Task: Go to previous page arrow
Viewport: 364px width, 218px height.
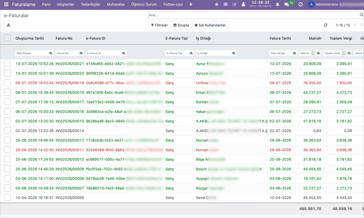Action: tap(355, 25)
